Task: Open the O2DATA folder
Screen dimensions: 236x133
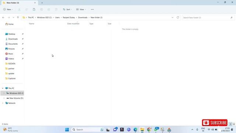Action: click(10, 64)
